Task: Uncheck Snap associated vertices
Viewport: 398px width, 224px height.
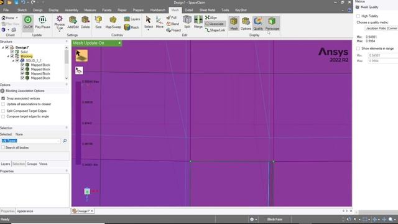Action: pos(3,98)
